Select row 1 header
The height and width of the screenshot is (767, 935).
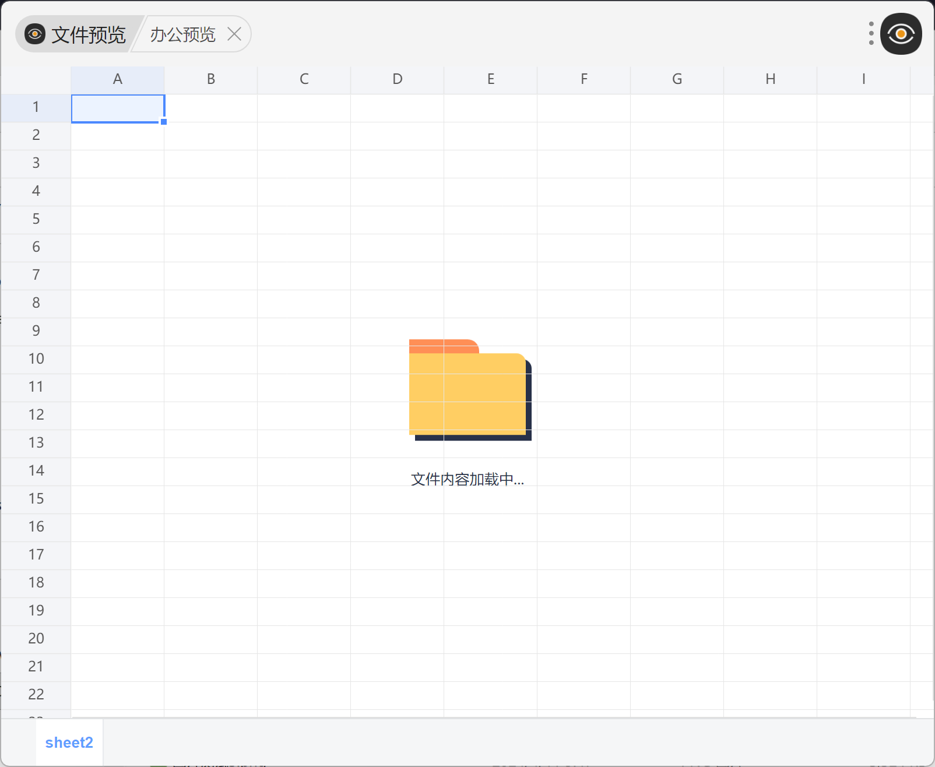tap(36, 107)
